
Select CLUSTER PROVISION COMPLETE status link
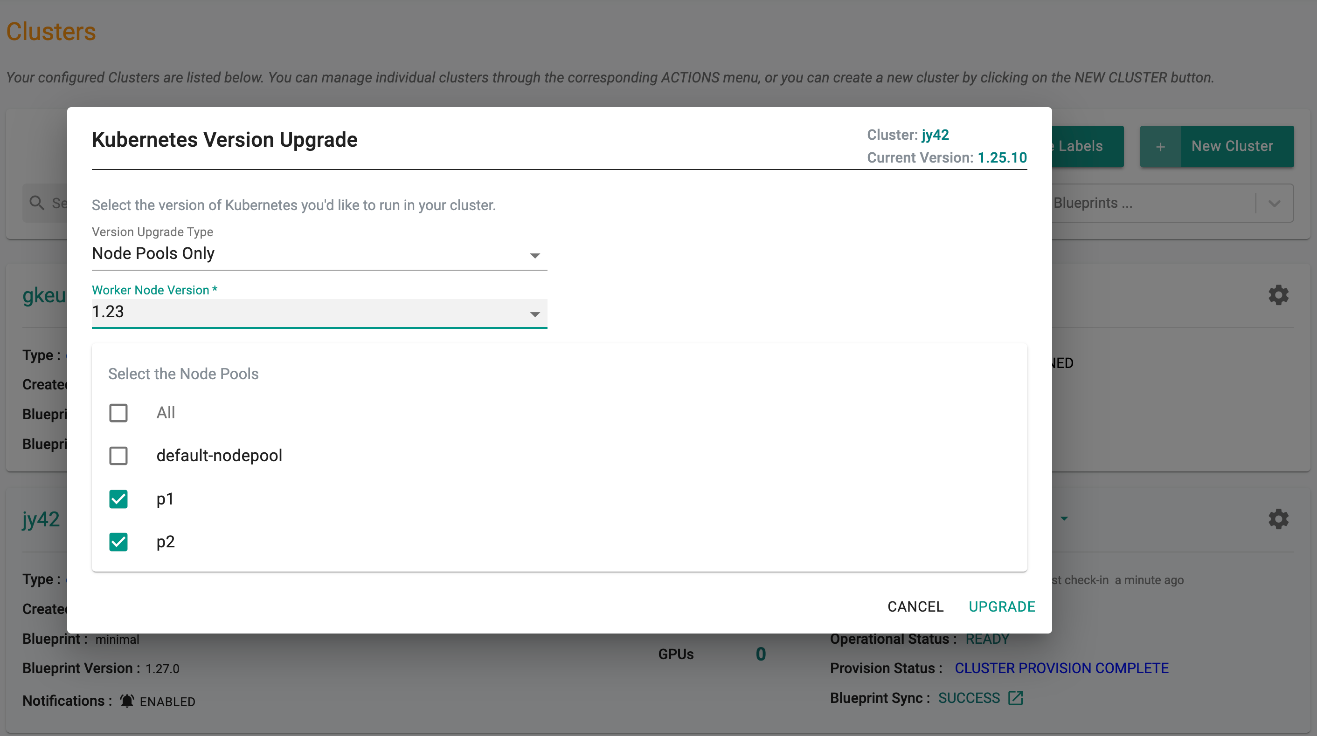coord(1064,668)
